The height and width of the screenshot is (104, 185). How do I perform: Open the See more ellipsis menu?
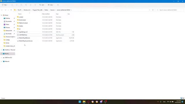tap(58, 5)
